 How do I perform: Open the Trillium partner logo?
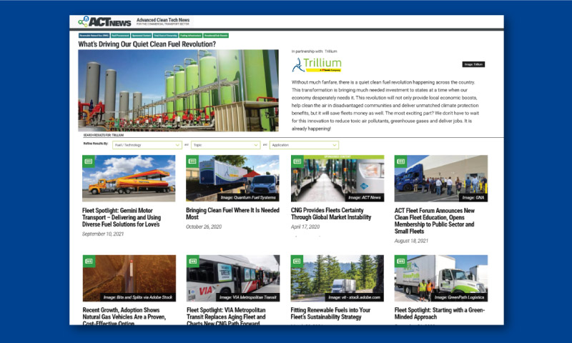317,64
